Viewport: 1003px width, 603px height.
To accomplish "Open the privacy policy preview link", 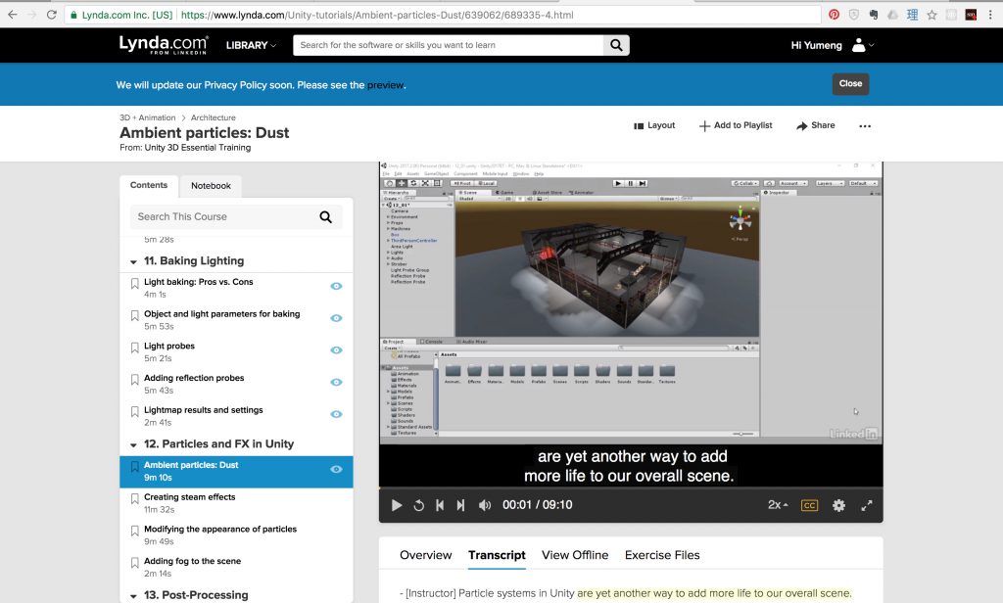I will pos(385,85).
